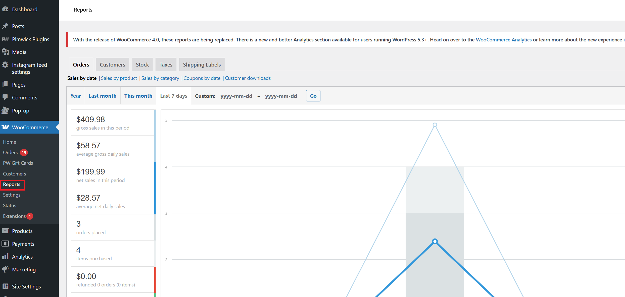Click the Marketing megaphone icon
The height and width of the screenshot is (297, 625).
(5, 269)
